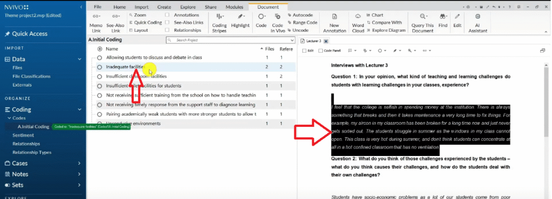Close the Lecturer 3 document tab
This screenshot has width=552, height=199.
[326, 41]
